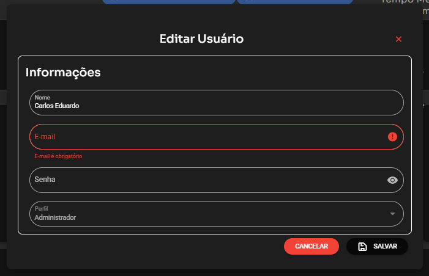Click the Editar Usuário dialog title
This screenshot has height=276, width=429.
point(201,39)
